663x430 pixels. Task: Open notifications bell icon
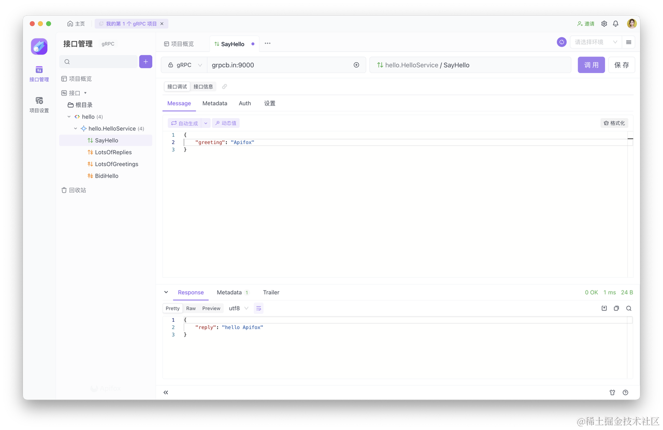[616, 24]
